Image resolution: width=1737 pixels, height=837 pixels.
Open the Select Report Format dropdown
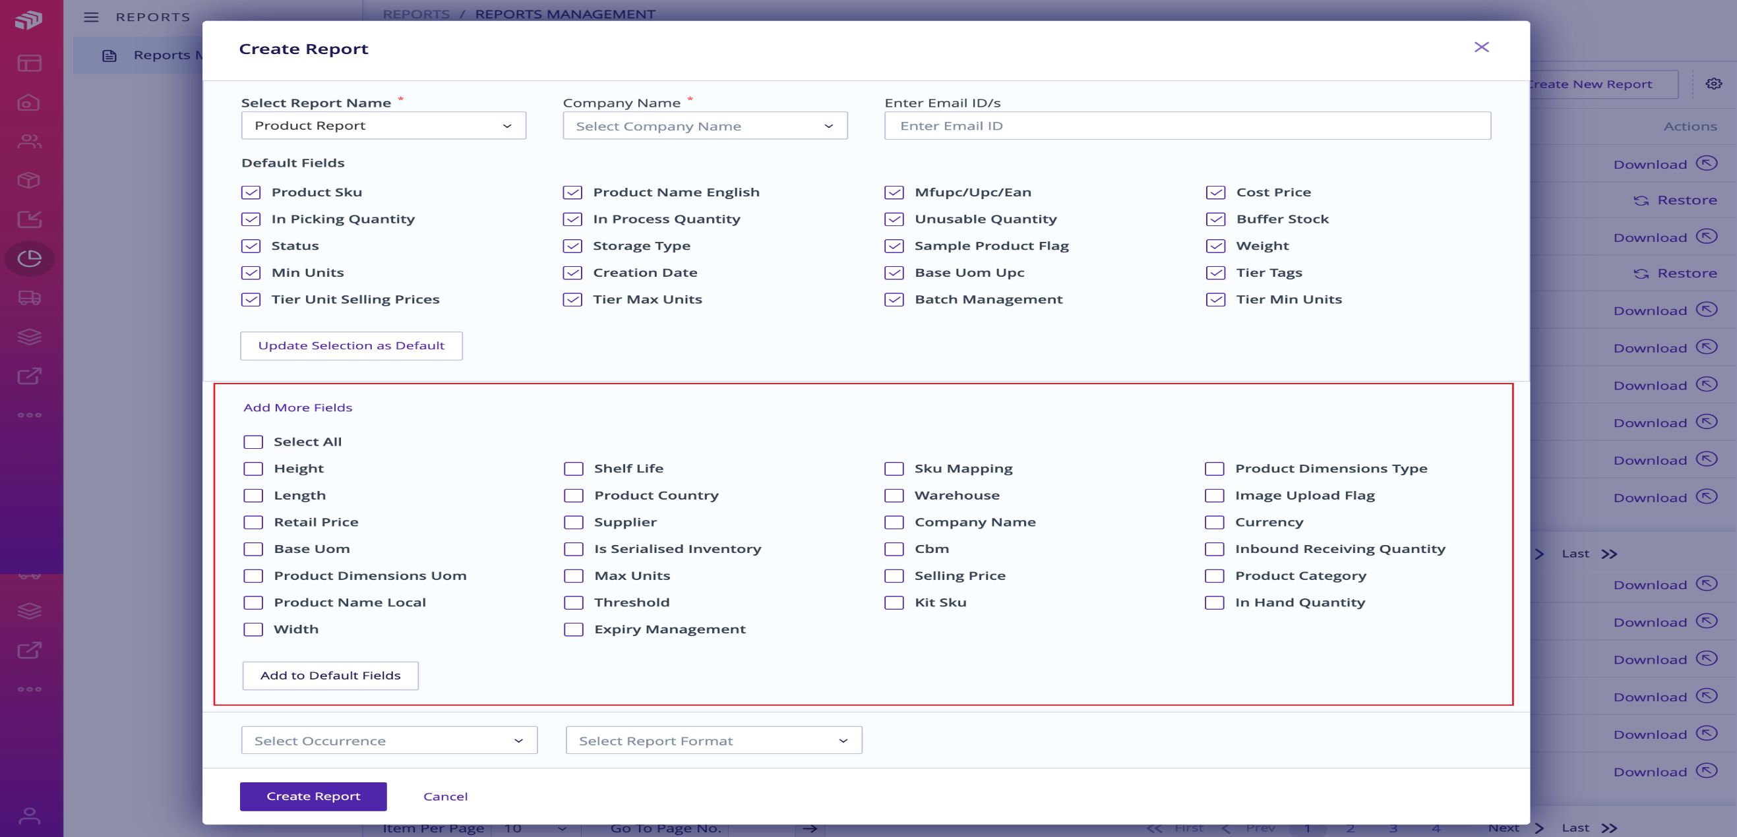(x=714, y=741)
